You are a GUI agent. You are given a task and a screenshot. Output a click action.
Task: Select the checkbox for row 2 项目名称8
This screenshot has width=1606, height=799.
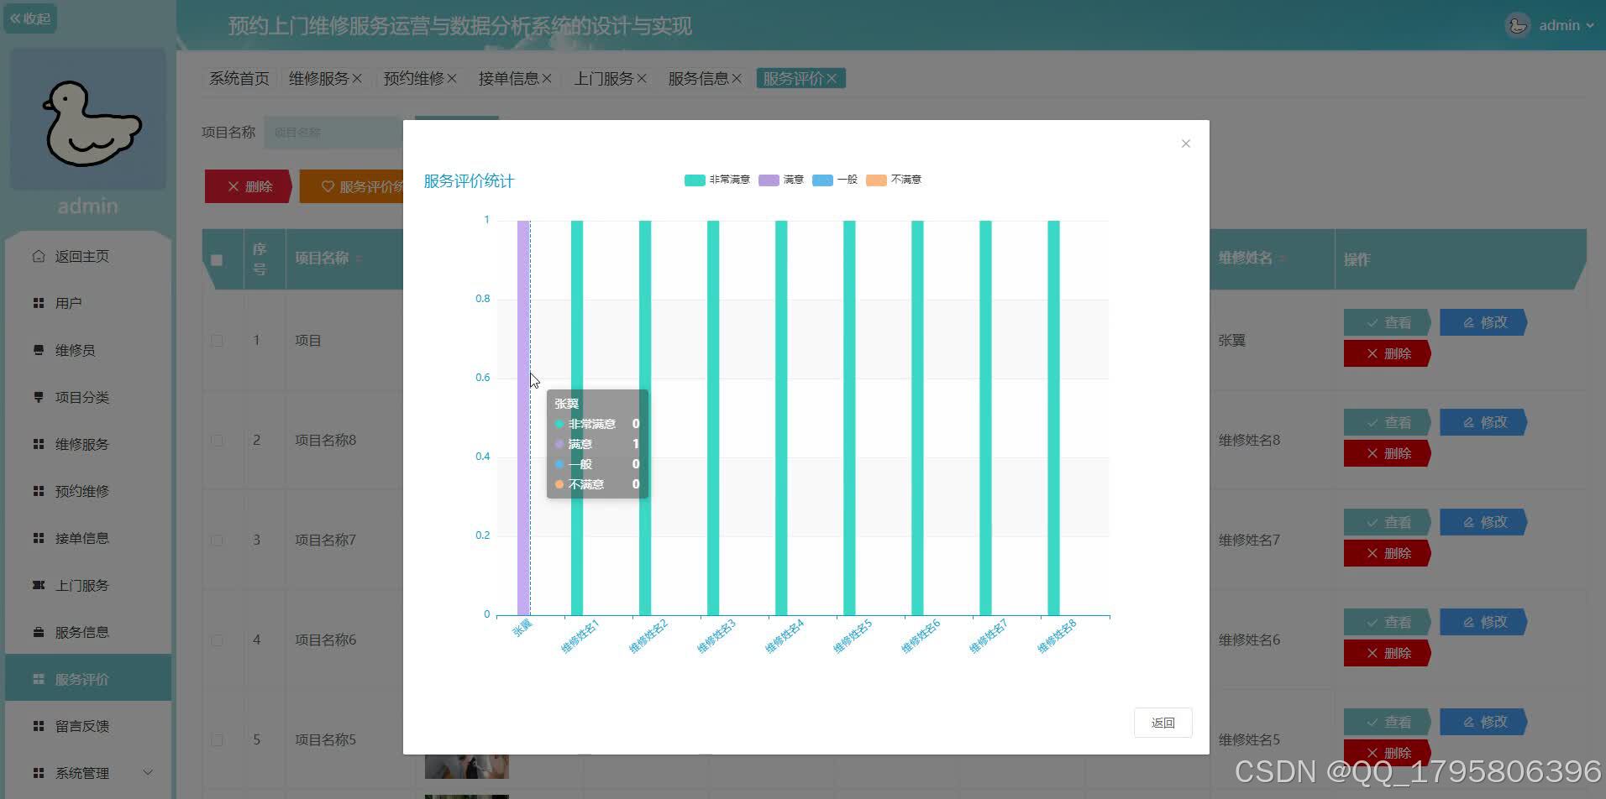point(217,440)
